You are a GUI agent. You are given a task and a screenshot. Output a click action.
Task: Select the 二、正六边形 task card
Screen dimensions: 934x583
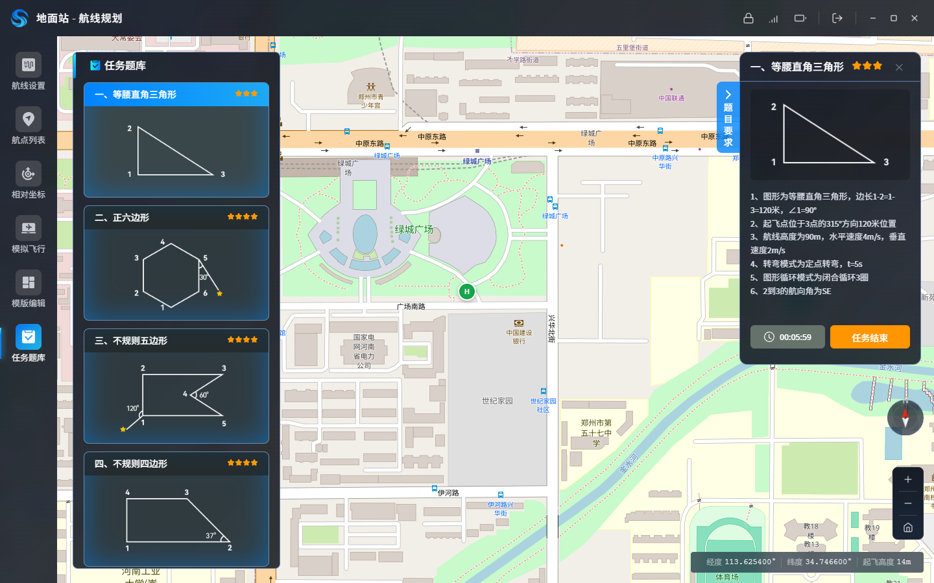pyautogui.click(x=176, y=263)
